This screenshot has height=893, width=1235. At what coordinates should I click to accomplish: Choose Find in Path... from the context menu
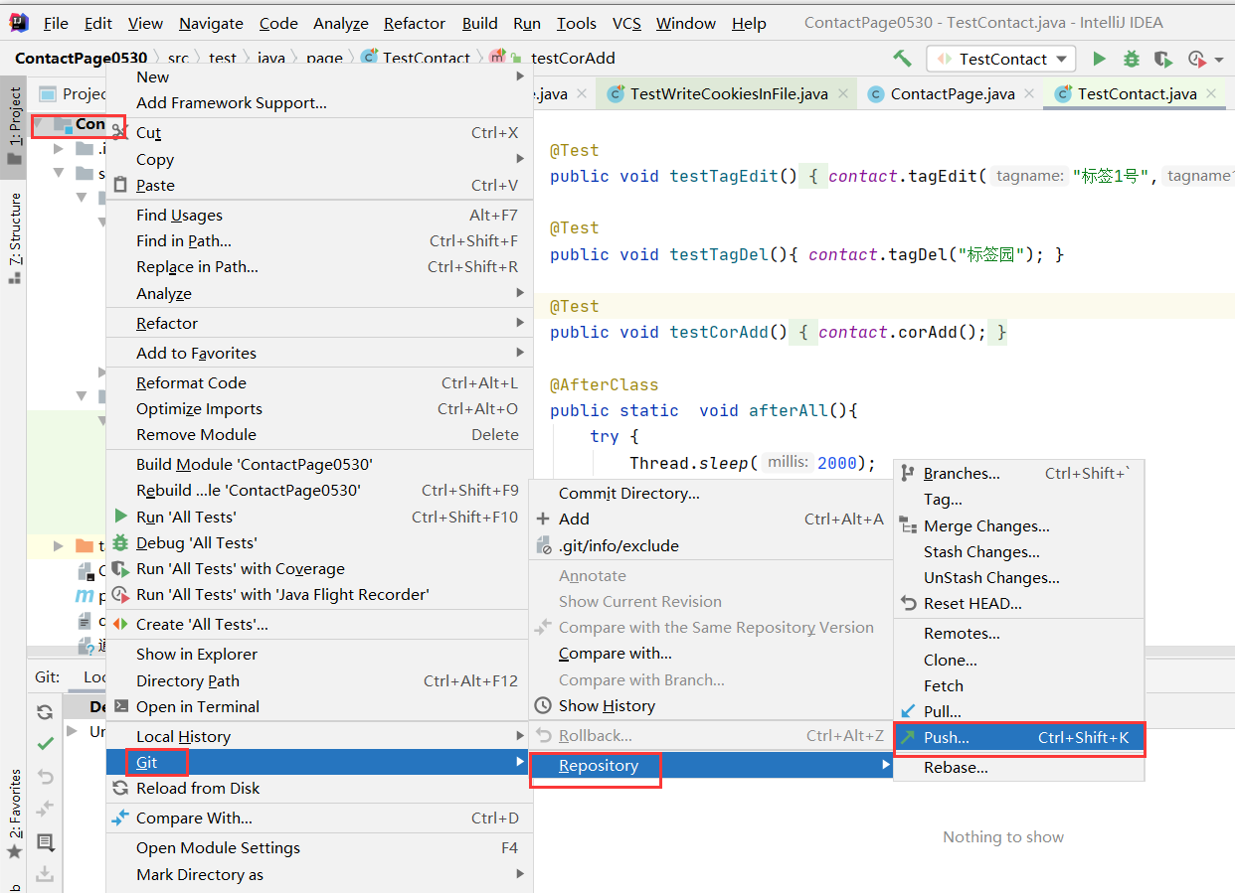(x=317, y=240)
